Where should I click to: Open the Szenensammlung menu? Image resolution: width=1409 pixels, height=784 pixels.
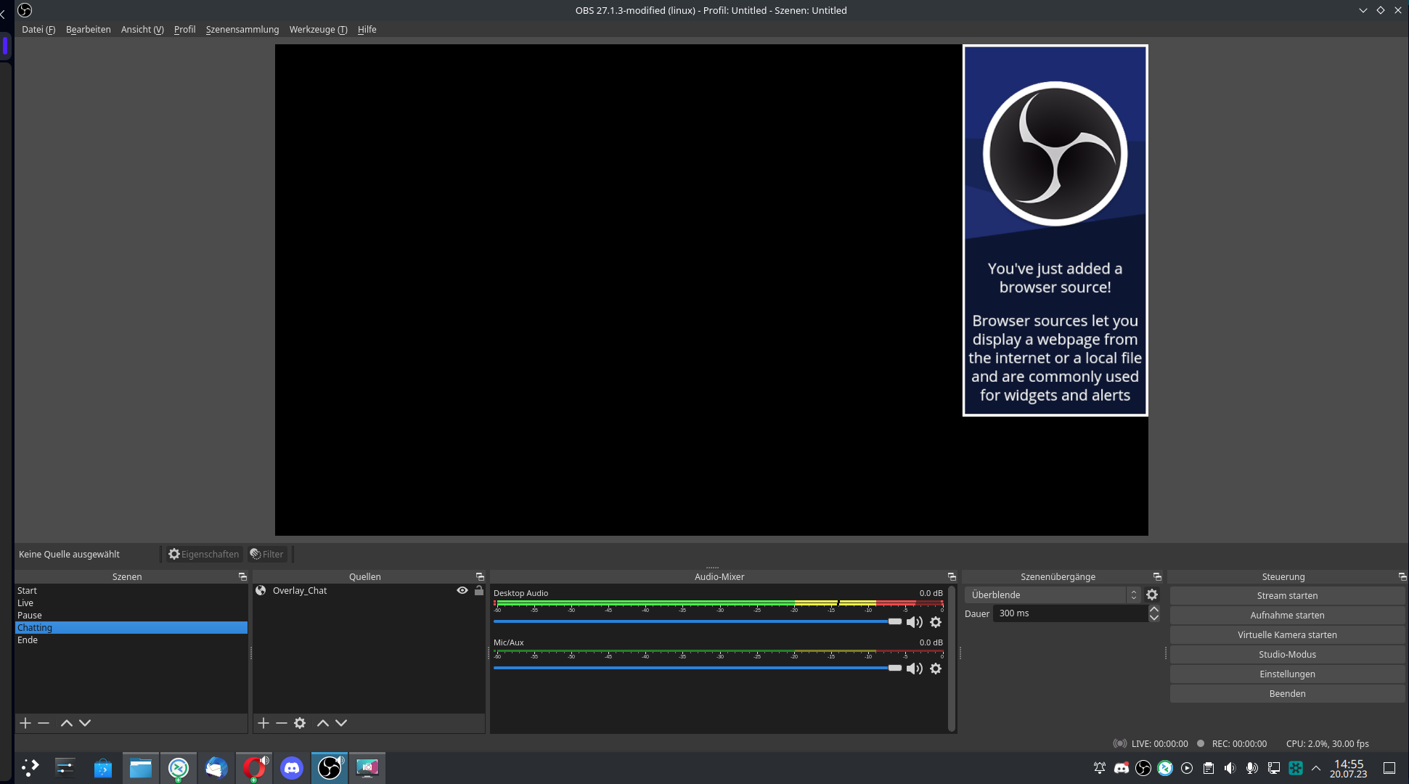pos(242,29)
